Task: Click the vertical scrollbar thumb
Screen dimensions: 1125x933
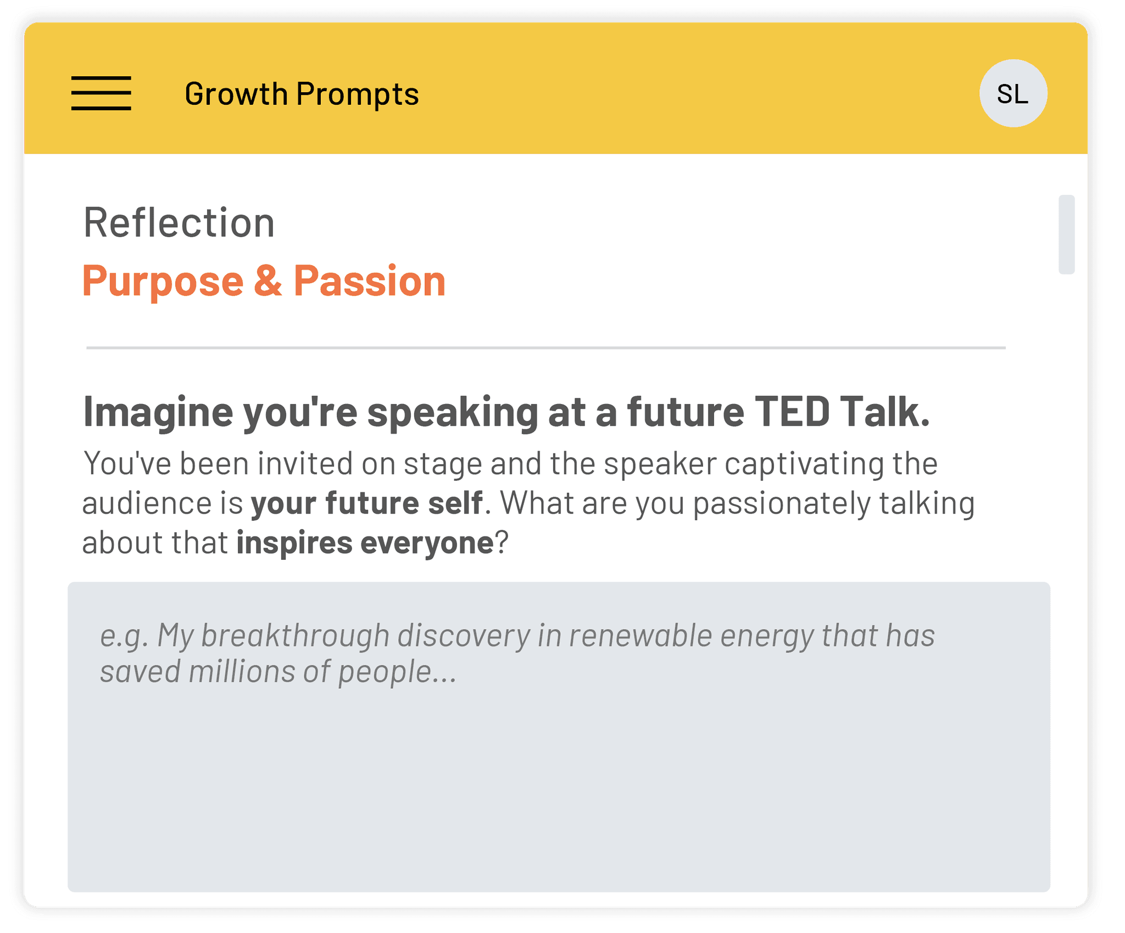Action: coord(1066,234)
